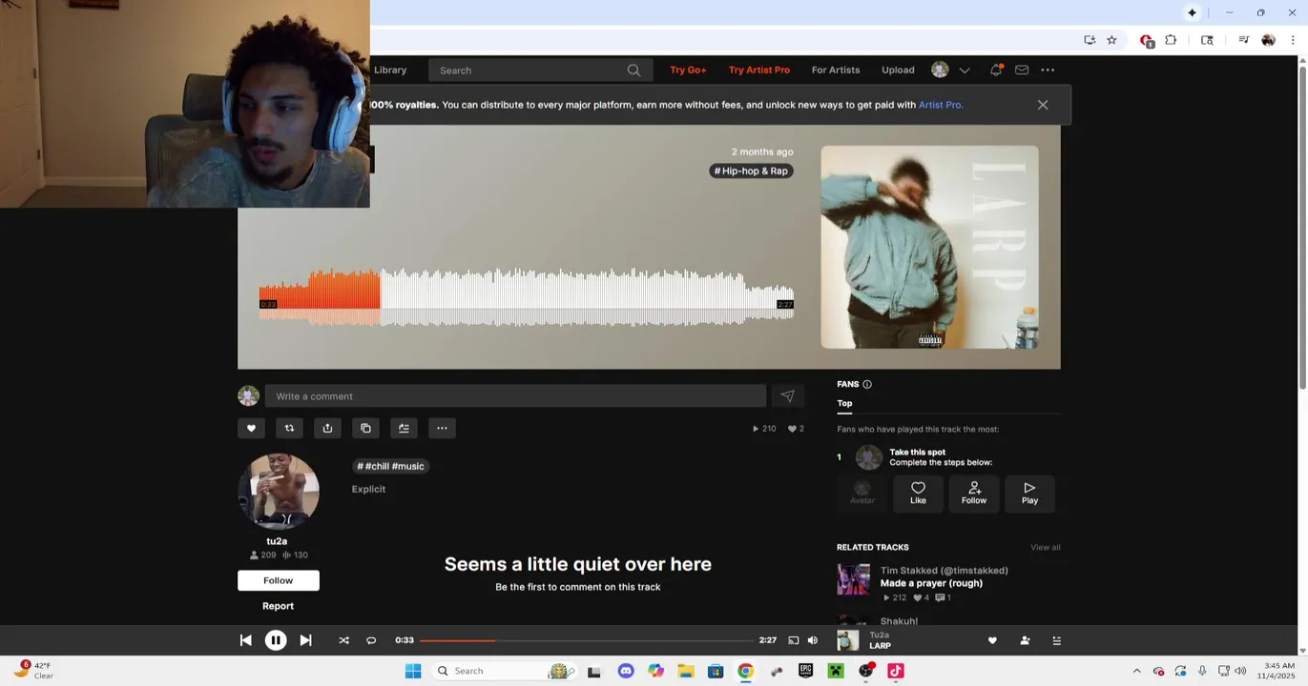This screenshot has width=1308, height=686.
Task: Open LARP title in the player bar
Action: [880, 646]
